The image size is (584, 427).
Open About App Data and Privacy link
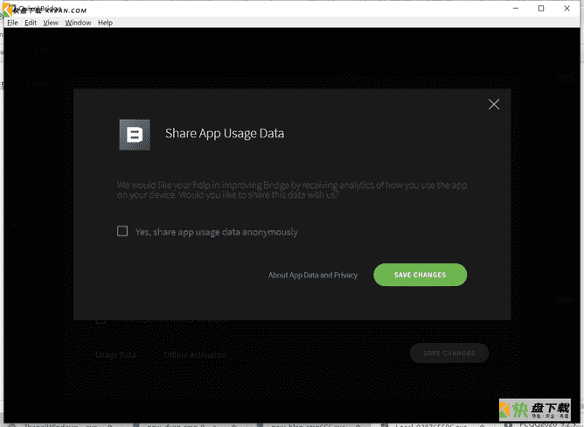[x=313, y=276]
